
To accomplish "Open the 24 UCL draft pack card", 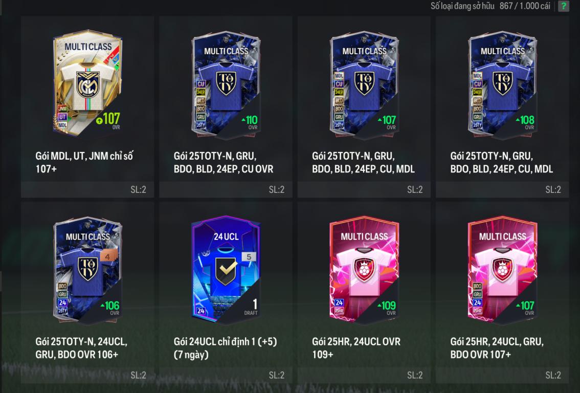I will [x=226, y=269].
